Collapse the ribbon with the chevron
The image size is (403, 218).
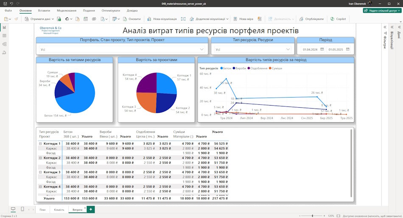pos(400,22)
